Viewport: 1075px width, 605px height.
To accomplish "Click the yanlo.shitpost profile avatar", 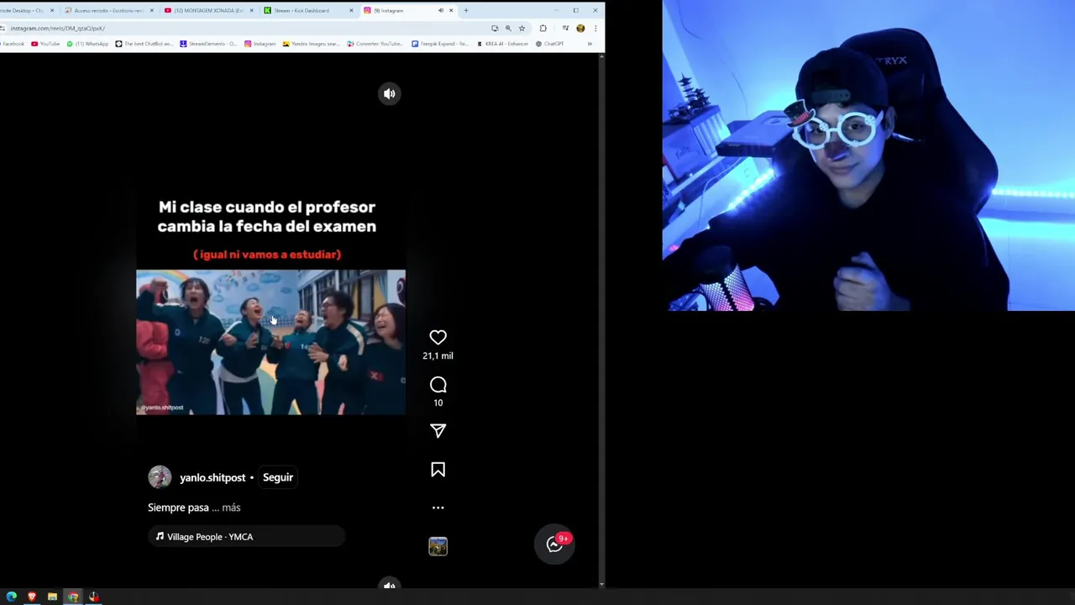I will point(160,477).
